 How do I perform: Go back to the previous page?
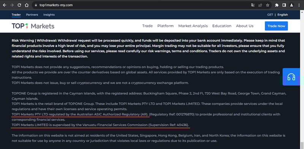point(5,5)
